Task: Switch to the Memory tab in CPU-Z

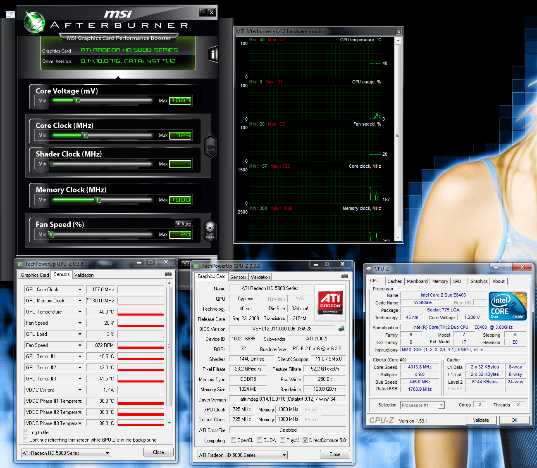Action: pyautogui.click(x=440, y=281)
